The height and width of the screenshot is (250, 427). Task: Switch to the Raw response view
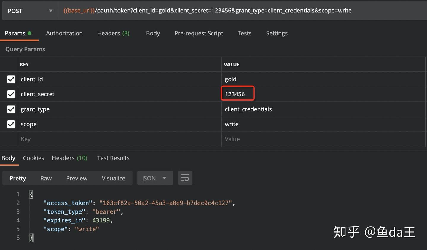coord(46,178)
